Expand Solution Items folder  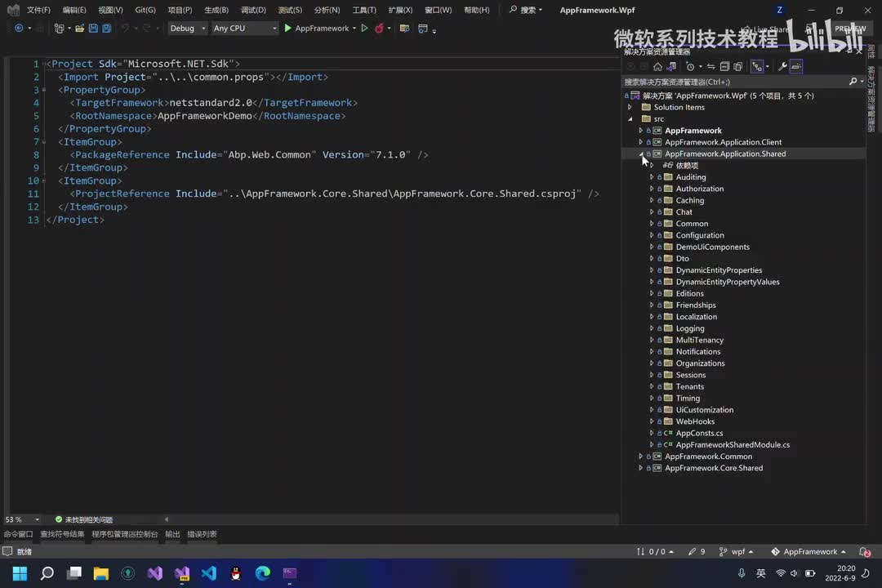point(630,107)
